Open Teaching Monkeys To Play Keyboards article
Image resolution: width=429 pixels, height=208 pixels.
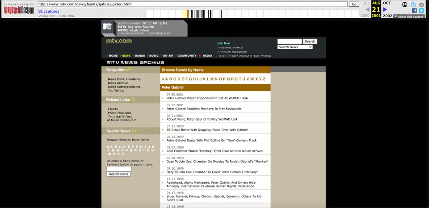click(204, 109)
